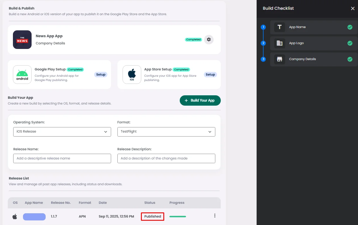358x225 pixels.
Task: Click the Apple icon in release row
Action: click(x=15, y=217)
